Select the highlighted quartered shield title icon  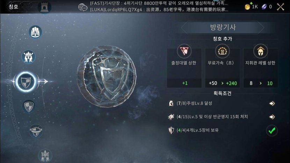pos(26,82)
